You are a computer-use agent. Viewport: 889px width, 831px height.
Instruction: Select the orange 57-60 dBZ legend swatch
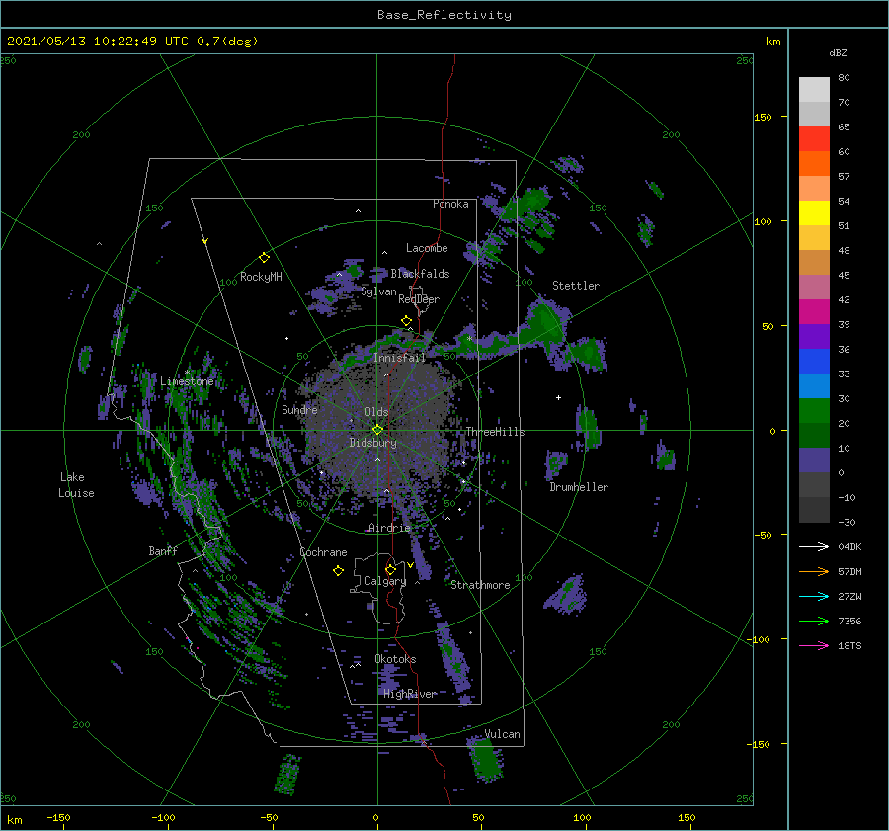point(814,164)
